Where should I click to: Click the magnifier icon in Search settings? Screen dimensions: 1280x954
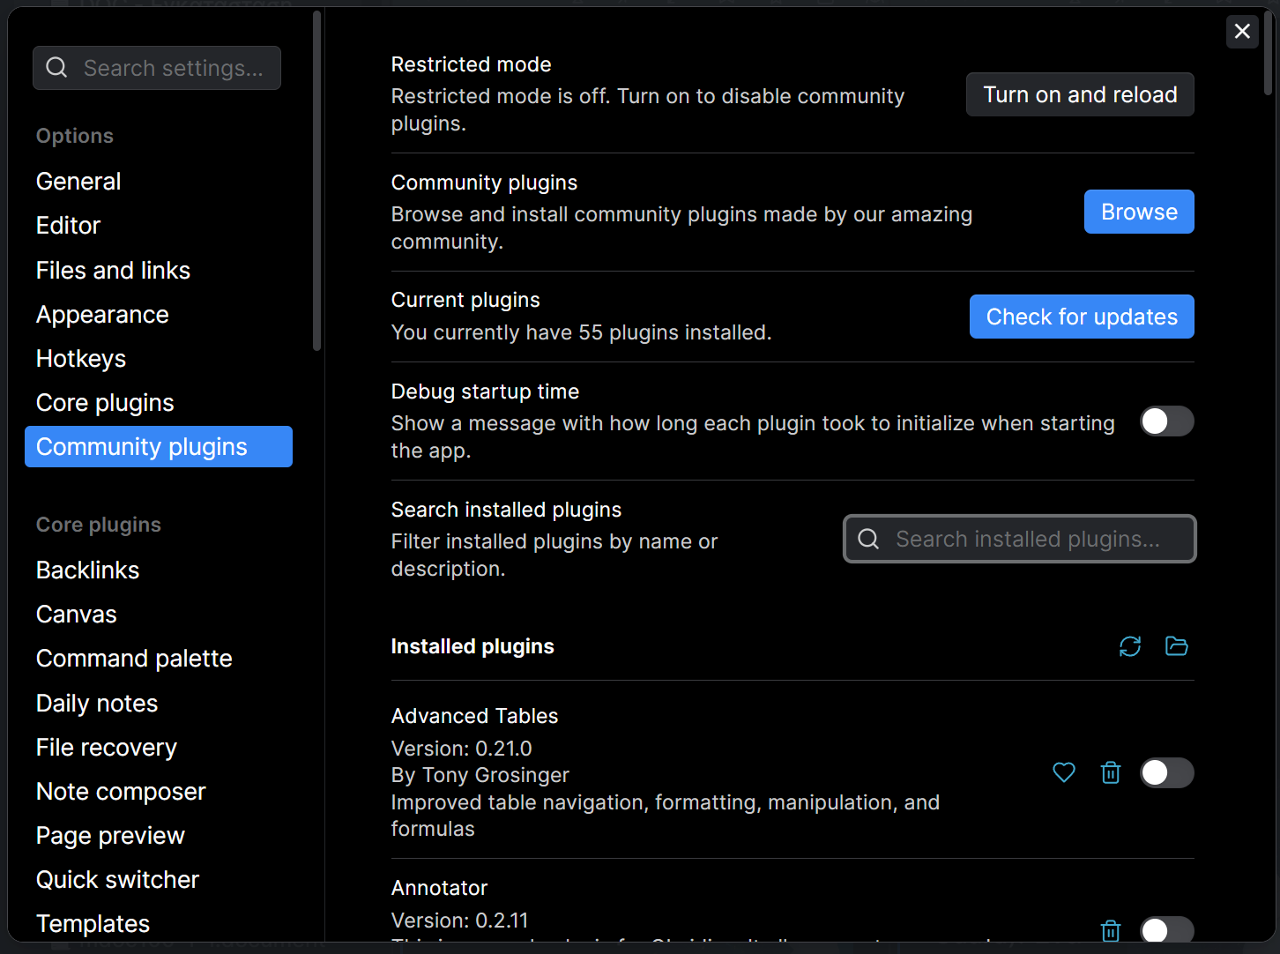point(56,68)
